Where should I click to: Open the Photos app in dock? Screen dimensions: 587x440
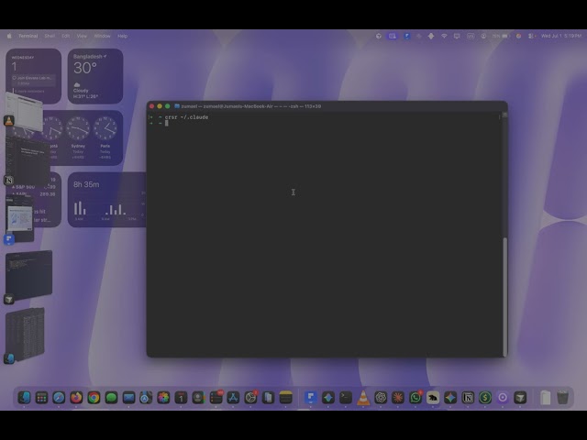pyautogui.click(x=163, y=397)
